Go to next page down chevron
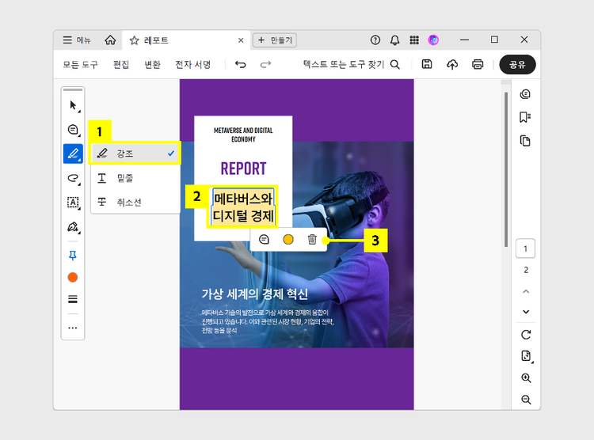The image size is (594, 440). coord(526,312)
